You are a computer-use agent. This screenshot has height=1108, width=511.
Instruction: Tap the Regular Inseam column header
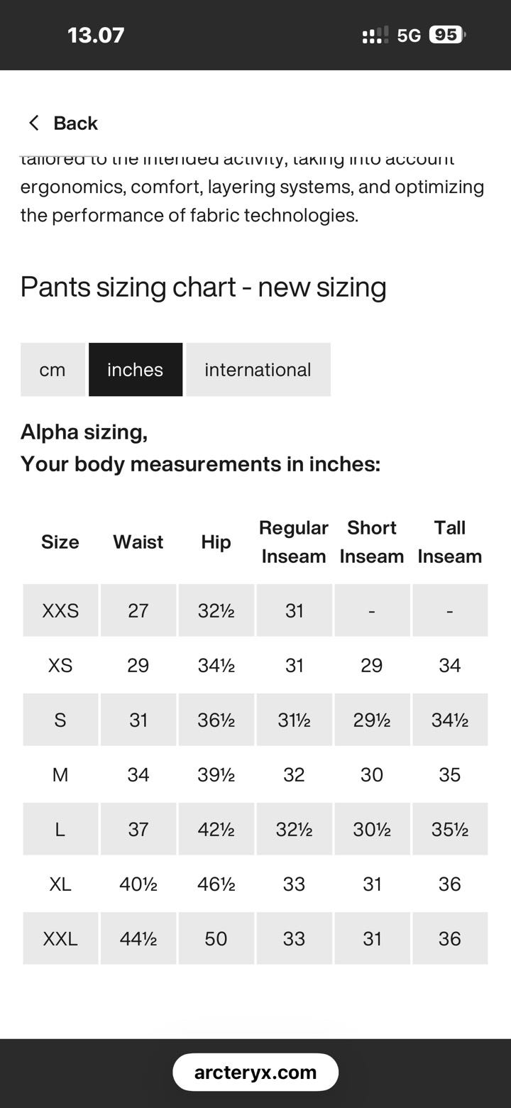click(x=294, y=542)
